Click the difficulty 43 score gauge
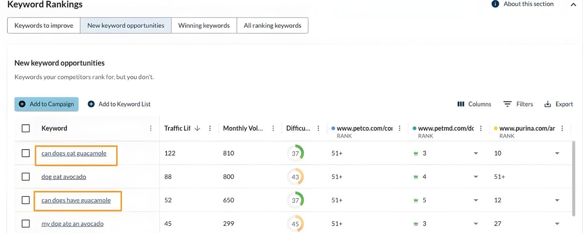Viewport: 583px width, 233px height. 295,177
